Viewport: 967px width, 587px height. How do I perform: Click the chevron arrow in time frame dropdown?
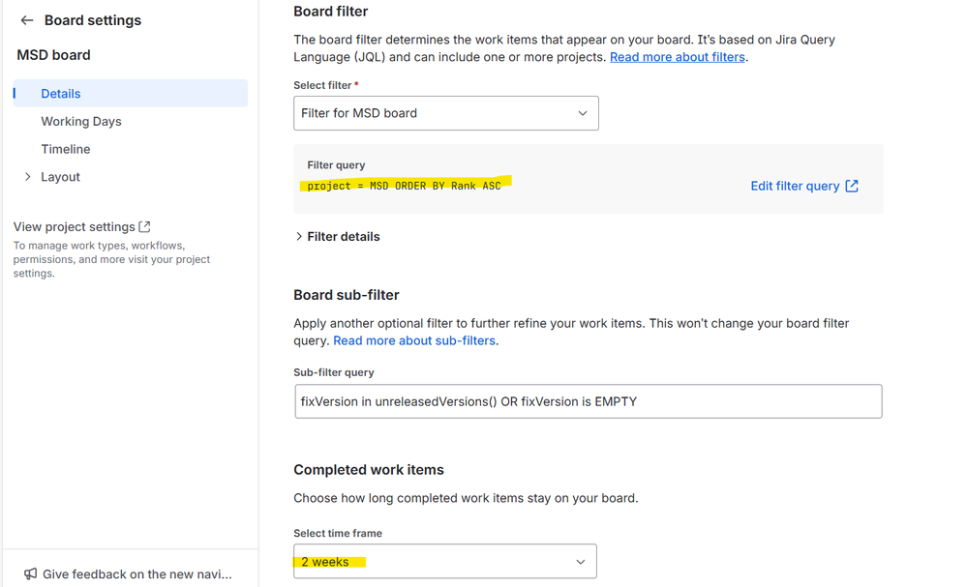point(581,562)
